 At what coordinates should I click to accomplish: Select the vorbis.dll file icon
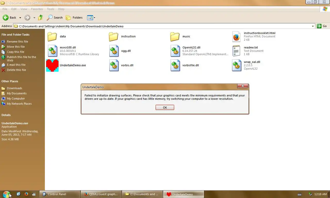pyautogui.click(x=114, y=65)
